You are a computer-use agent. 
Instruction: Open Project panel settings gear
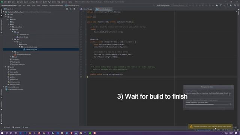[x=74, y=9]
